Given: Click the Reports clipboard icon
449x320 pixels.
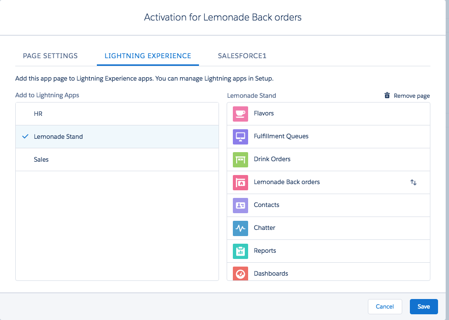Looking at the screenshot, I should [240, 251].
